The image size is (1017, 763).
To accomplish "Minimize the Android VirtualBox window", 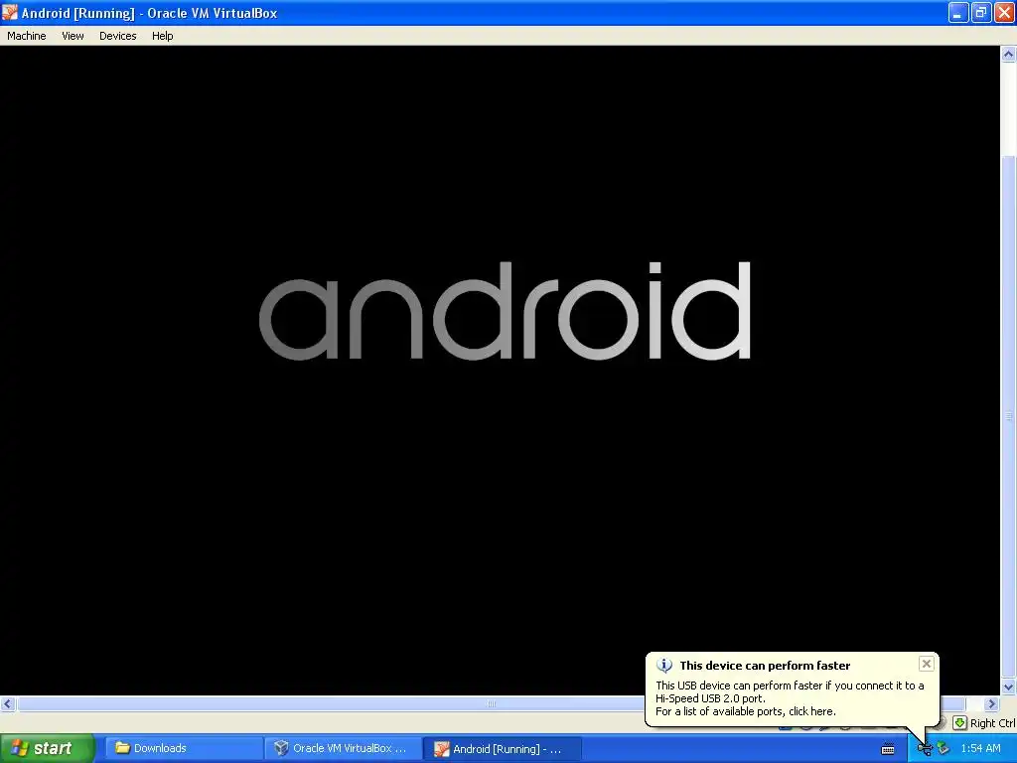I will click(958, 12).
